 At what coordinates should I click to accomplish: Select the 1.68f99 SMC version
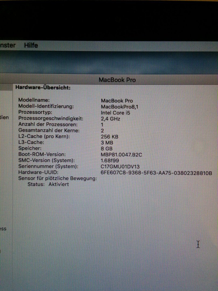tap(110, 161)
